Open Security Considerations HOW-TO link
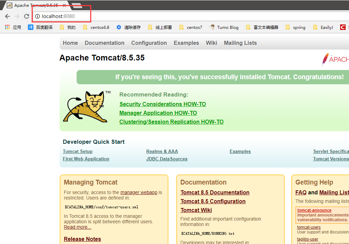 click(x=162, y=104)
